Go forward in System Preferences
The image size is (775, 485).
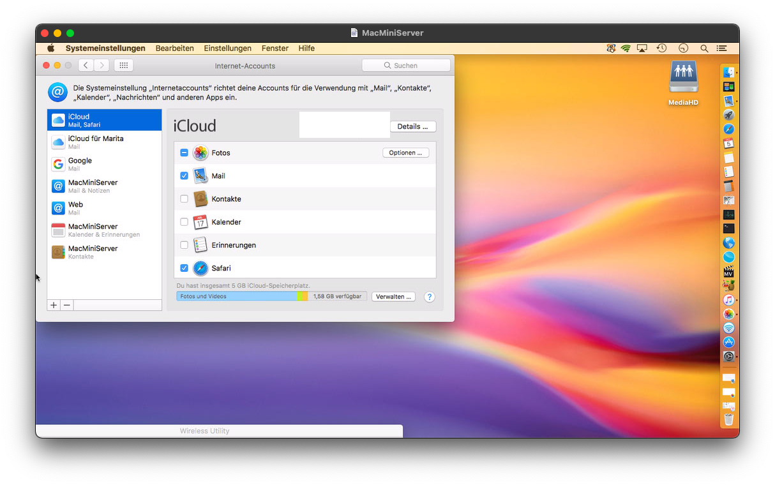102,65
